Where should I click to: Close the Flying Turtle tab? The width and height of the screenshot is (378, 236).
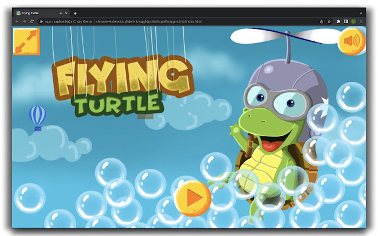66,13
